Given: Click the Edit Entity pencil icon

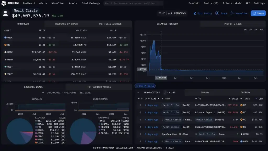Looking at the screenshot, I should pos(195,13).
